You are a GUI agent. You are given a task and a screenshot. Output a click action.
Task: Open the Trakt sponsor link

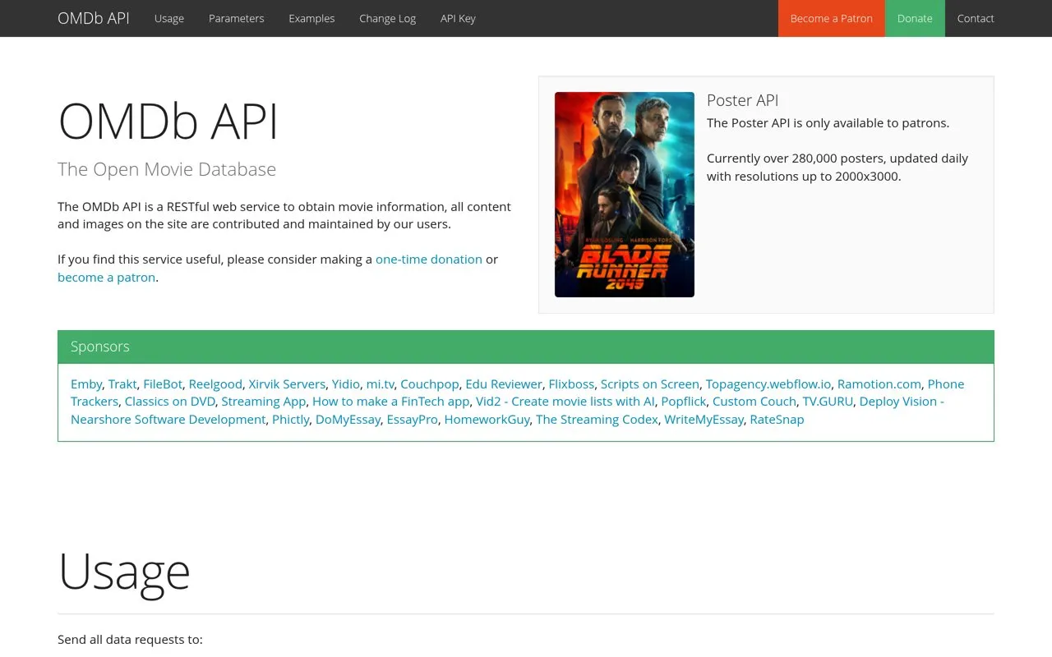click(122, 384)
